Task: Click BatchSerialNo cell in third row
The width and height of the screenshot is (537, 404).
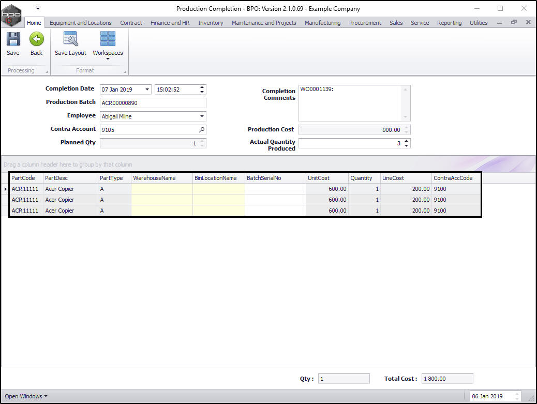Action: (x=275, y=211)
